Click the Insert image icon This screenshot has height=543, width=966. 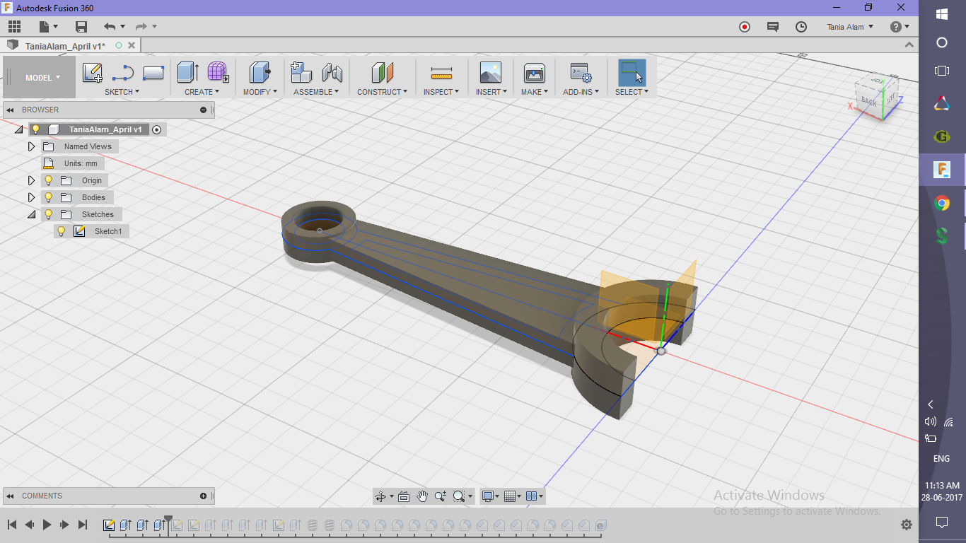click(490, 73)
